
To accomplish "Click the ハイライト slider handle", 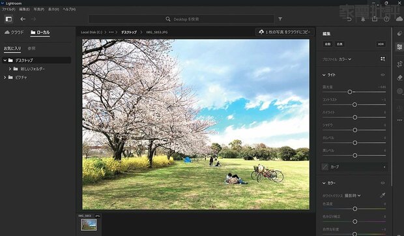I will point(354,117).
